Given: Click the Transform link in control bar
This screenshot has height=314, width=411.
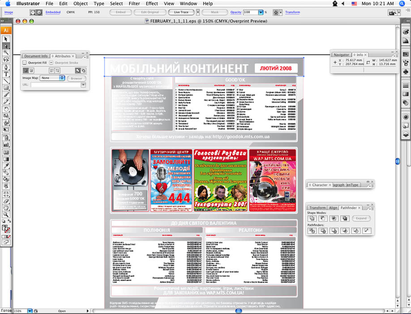Looking at the screenshot, I should (x=292, y=12).
